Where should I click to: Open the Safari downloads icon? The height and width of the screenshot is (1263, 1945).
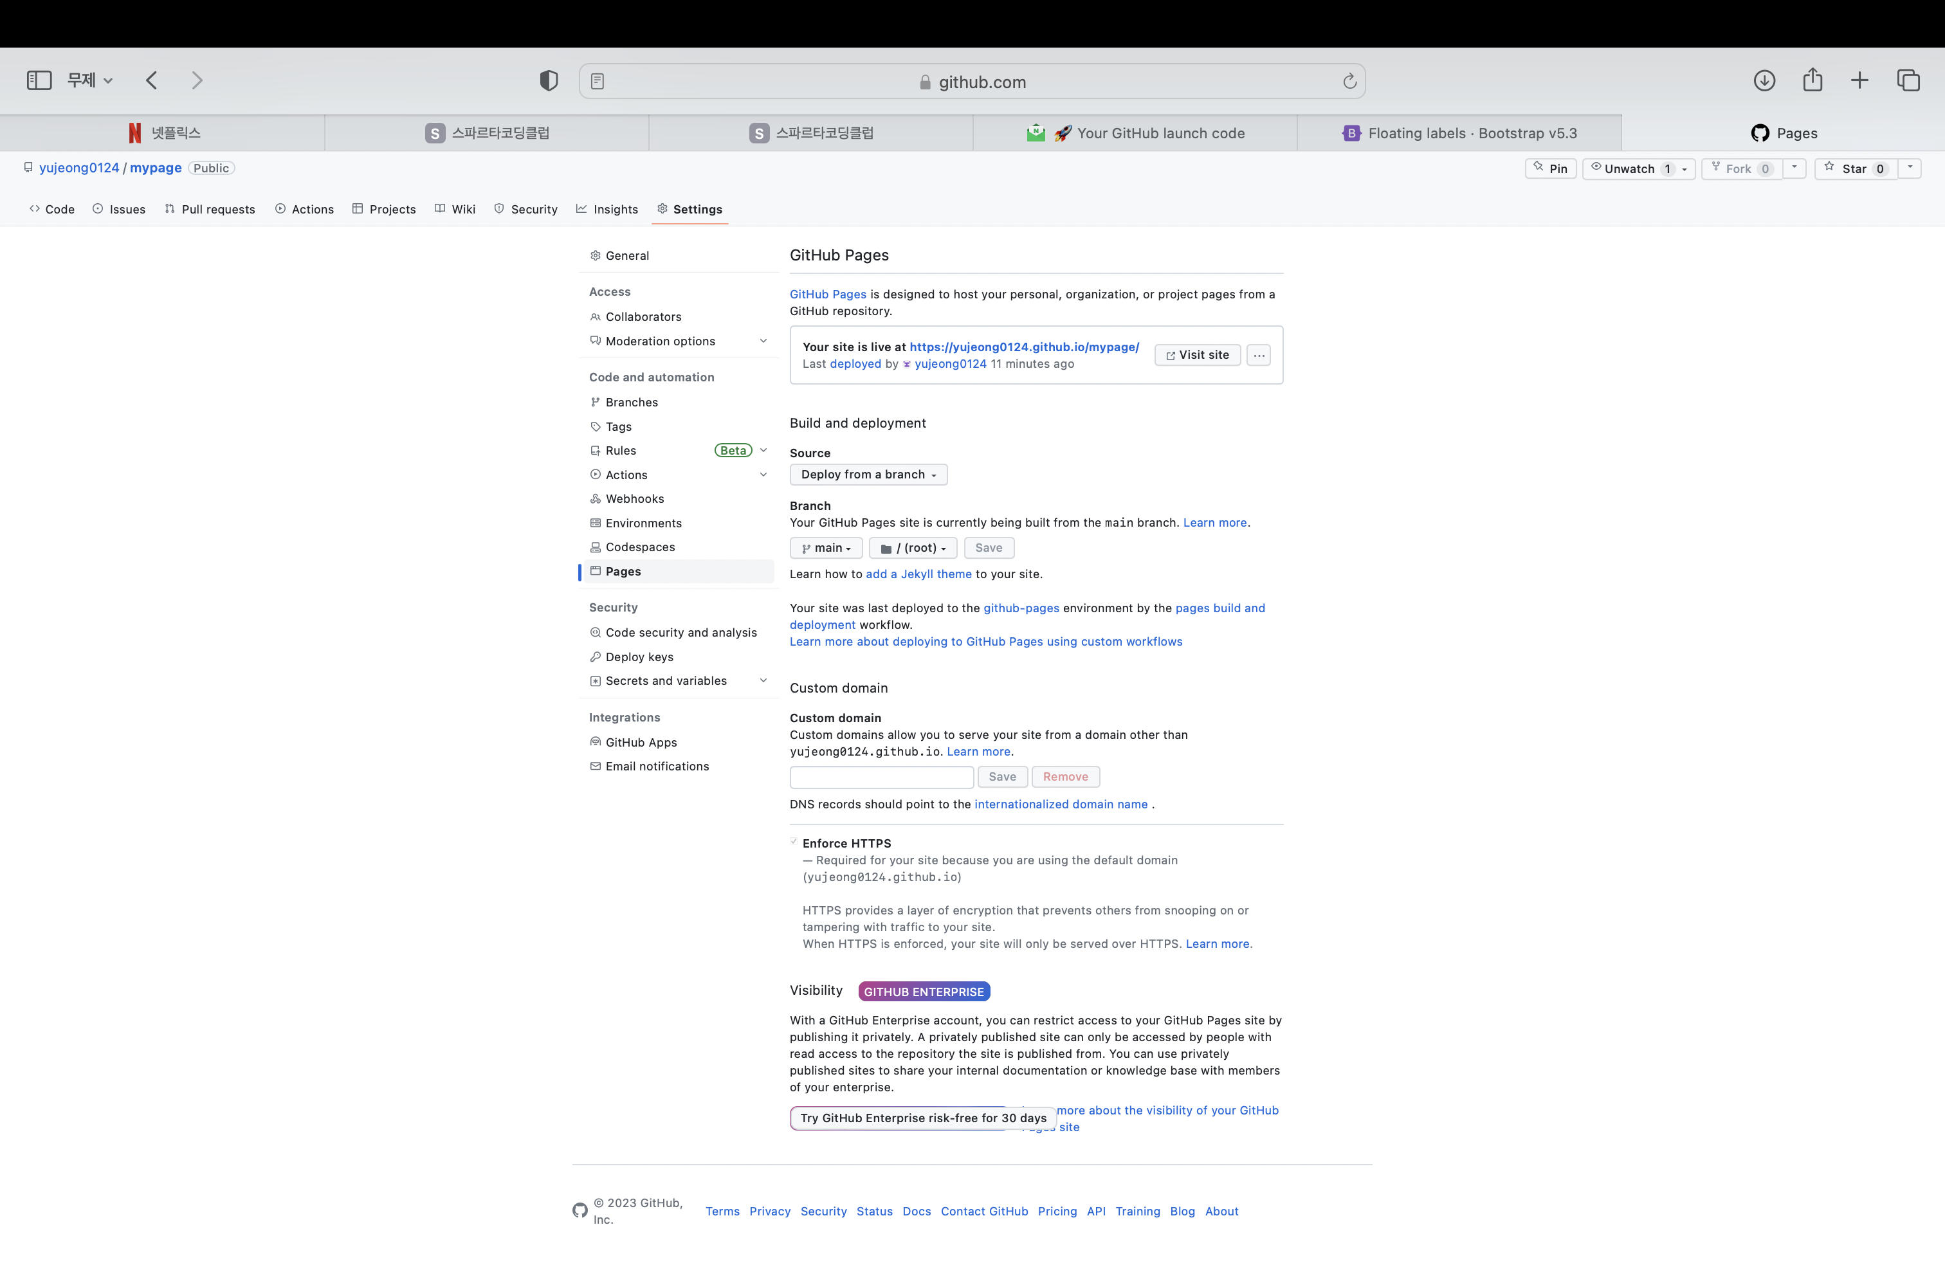(1764, 80)
